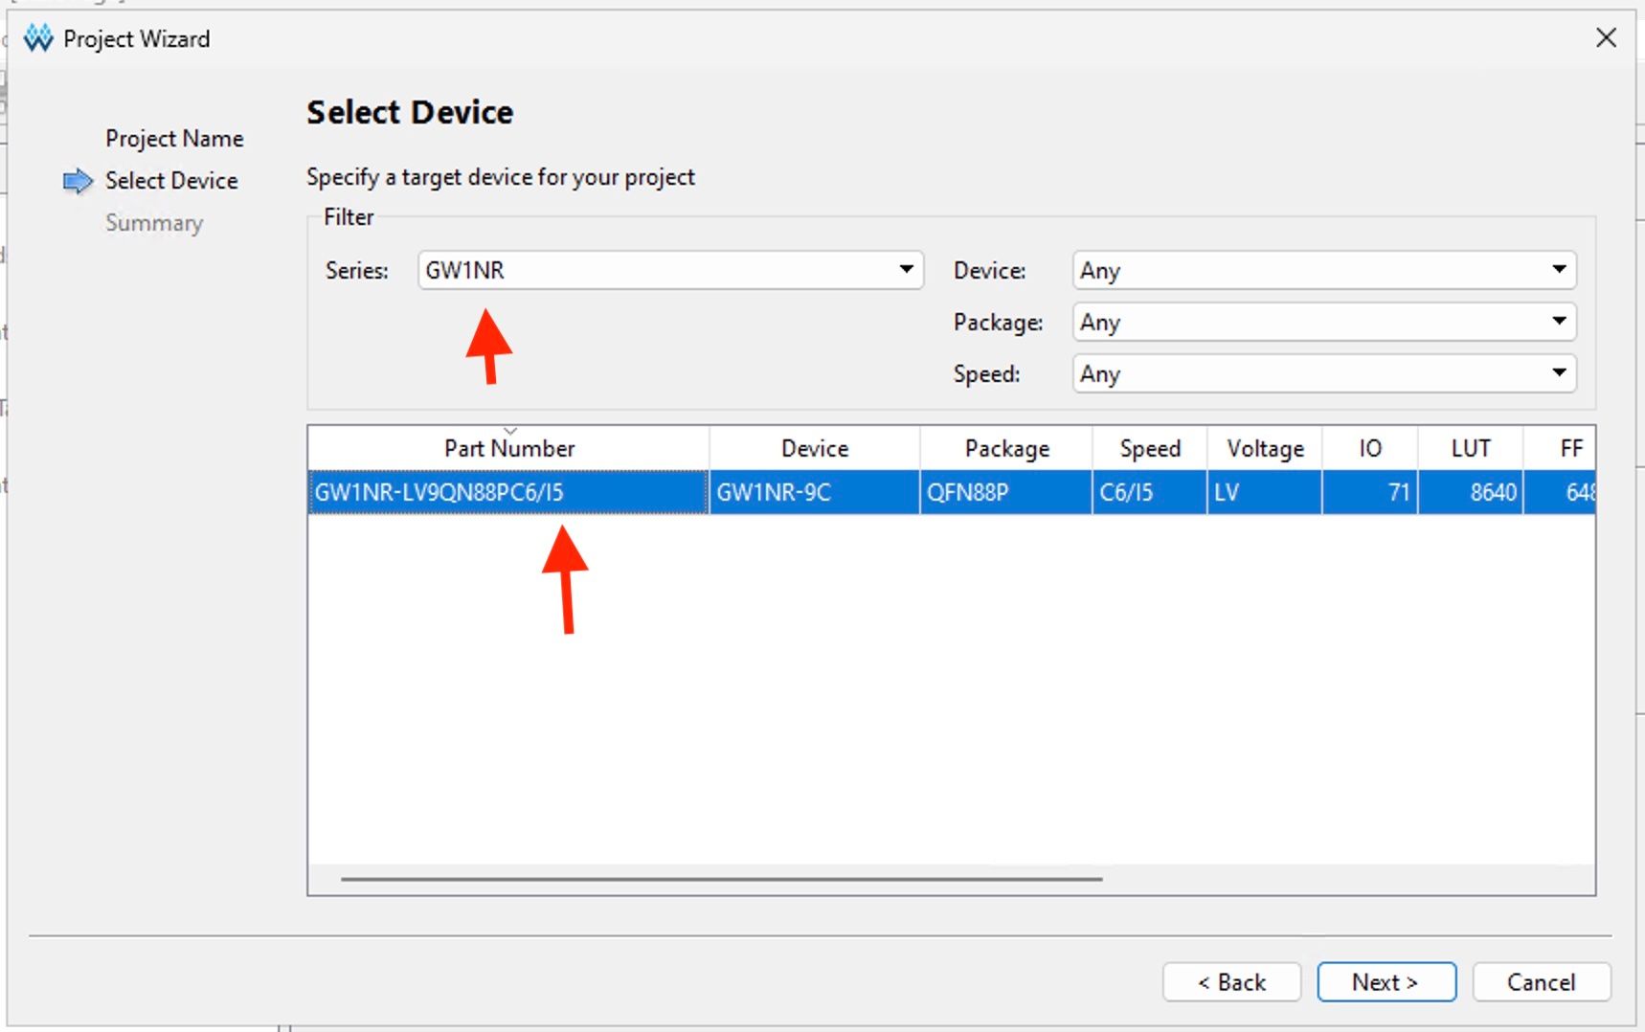1645x1032 pixels.
Task: Sort by LUT column header
Action: [x=1471, y=448]
